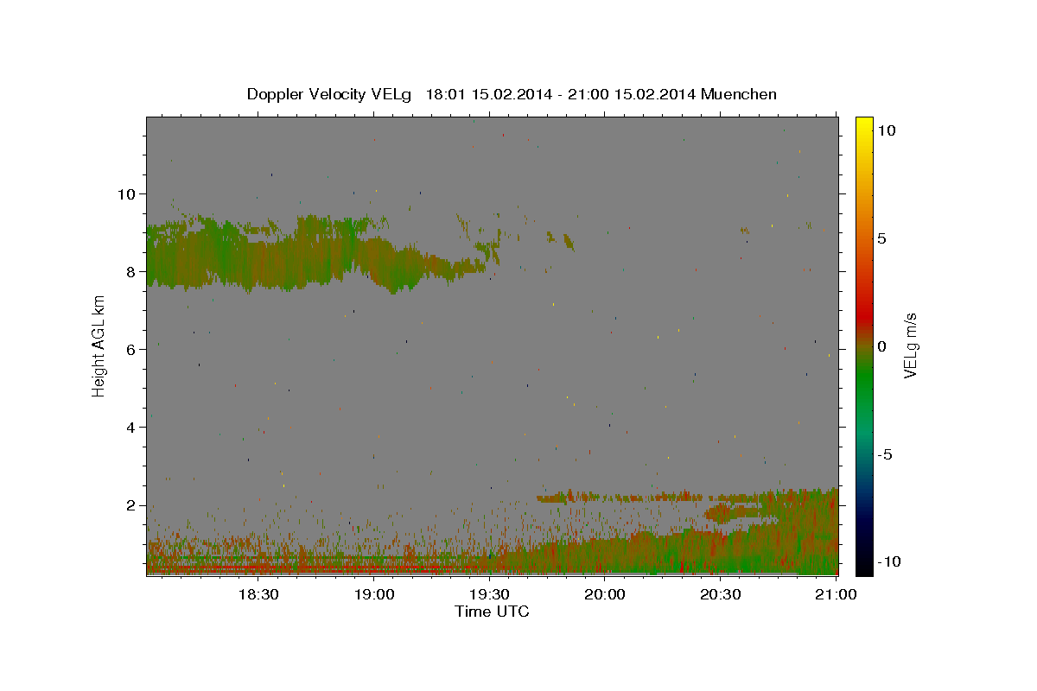1037x691 pixels.
Task: Click the height axis label 2
Action: [x=130, y=505]
